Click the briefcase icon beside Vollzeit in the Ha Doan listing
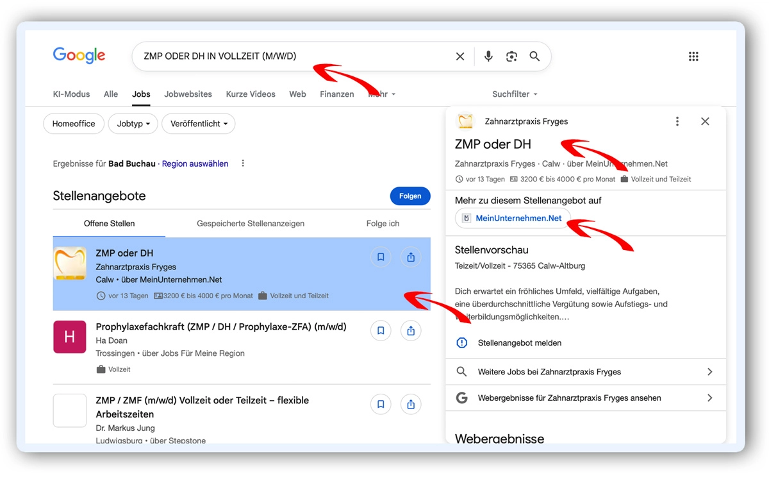 (x=101, y=369)
